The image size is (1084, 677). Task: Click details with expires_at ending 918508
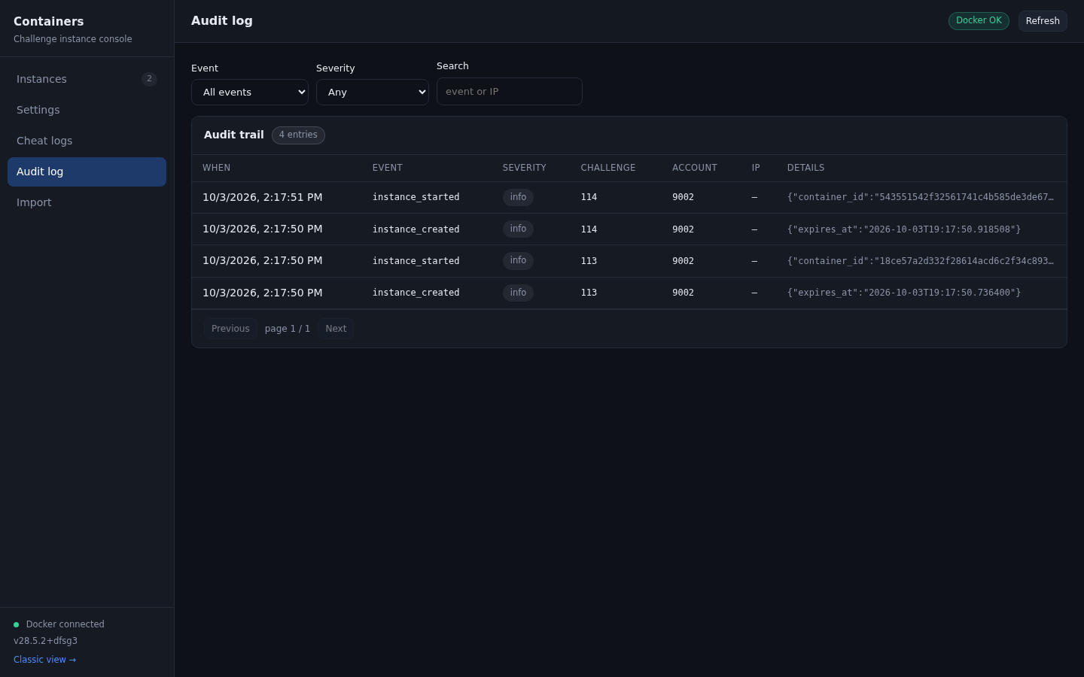pyautogui.click(x=904, y=229)
